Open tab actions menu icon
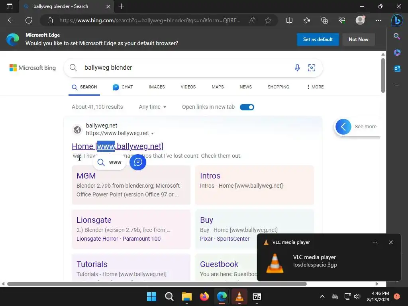Screen dimensions: 408x306 10,6
